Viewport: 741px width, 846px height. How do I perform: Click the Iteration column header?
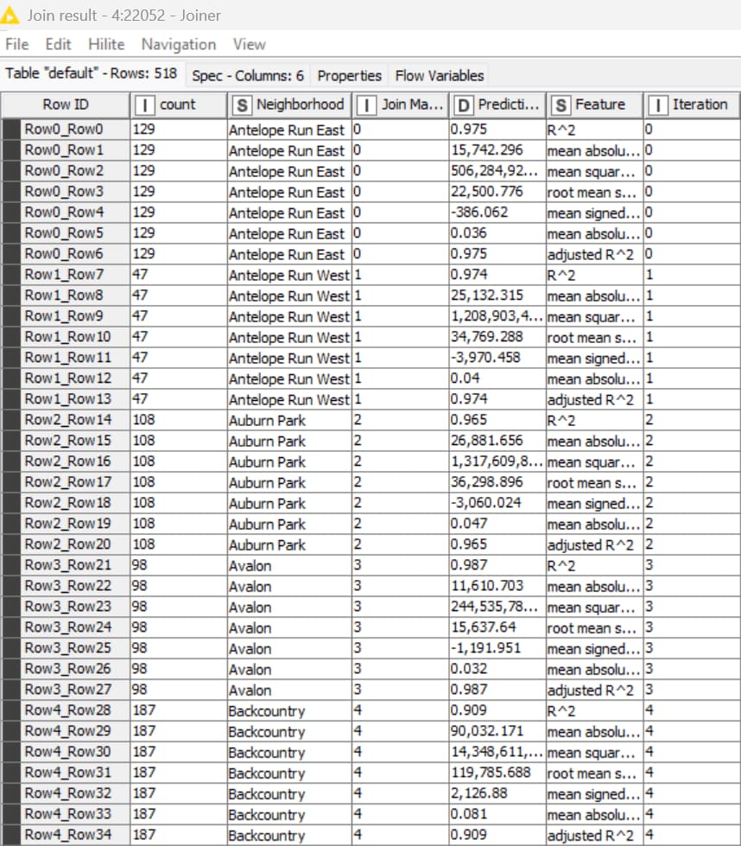tap(692, 105)
